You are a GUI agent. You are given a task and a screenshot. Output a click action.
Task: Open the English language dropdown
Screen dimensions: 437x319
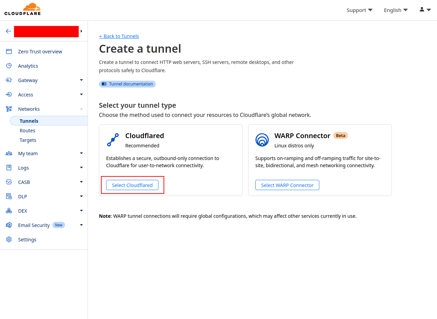(396, 10)
